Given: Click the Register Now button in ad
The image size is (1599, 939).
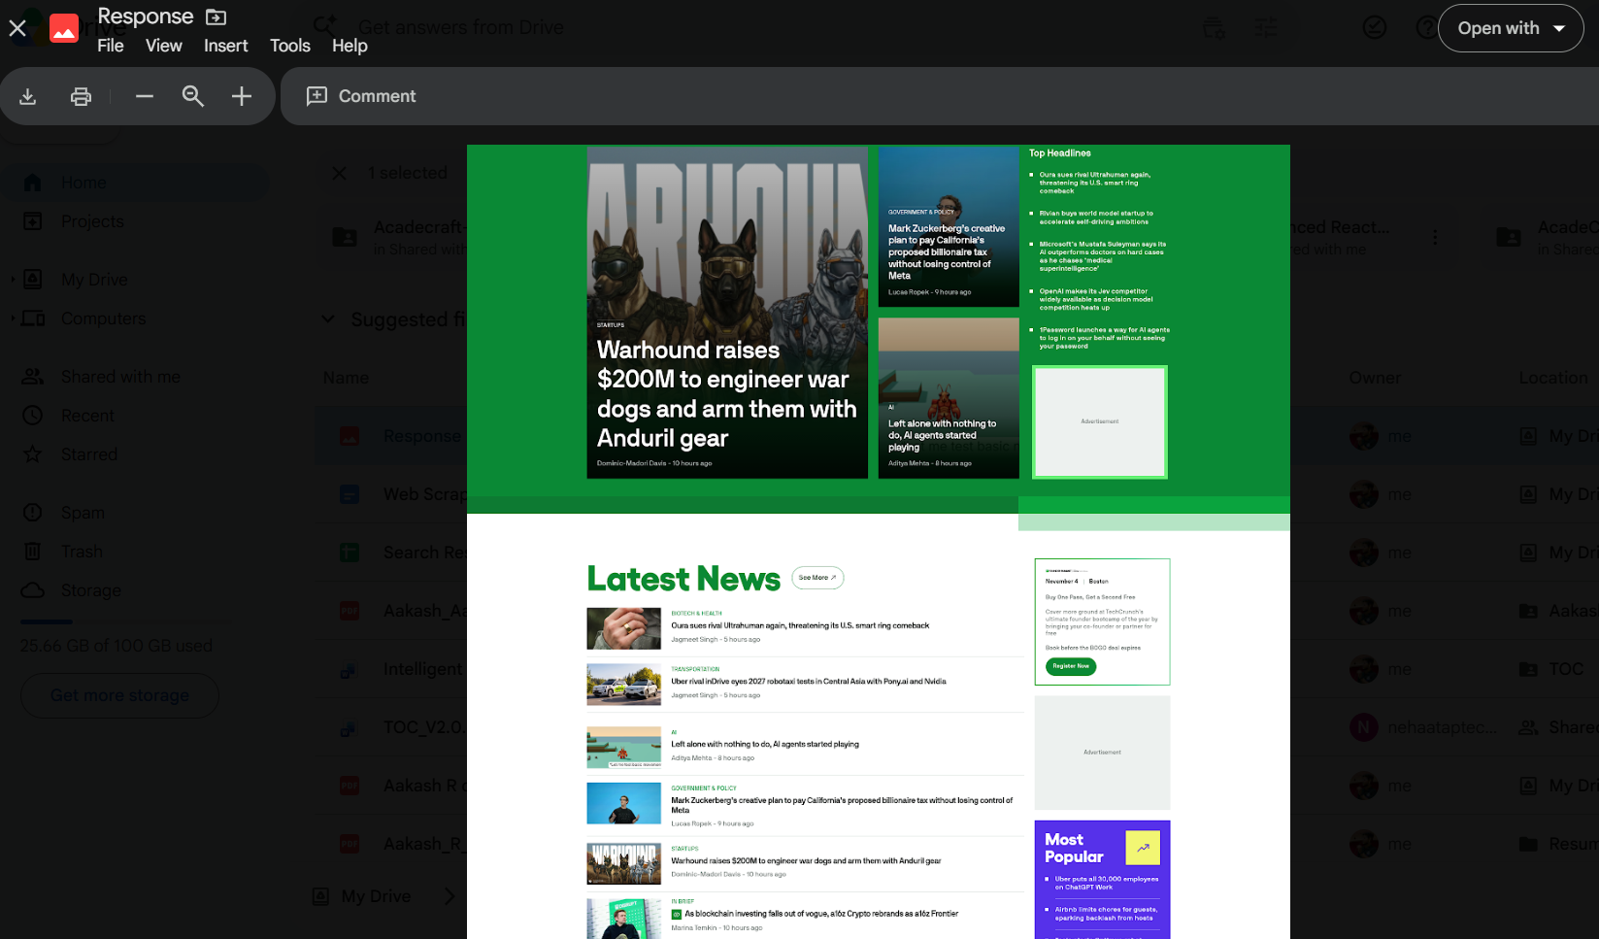Looking at the screenshot, I should point(1071,666).
